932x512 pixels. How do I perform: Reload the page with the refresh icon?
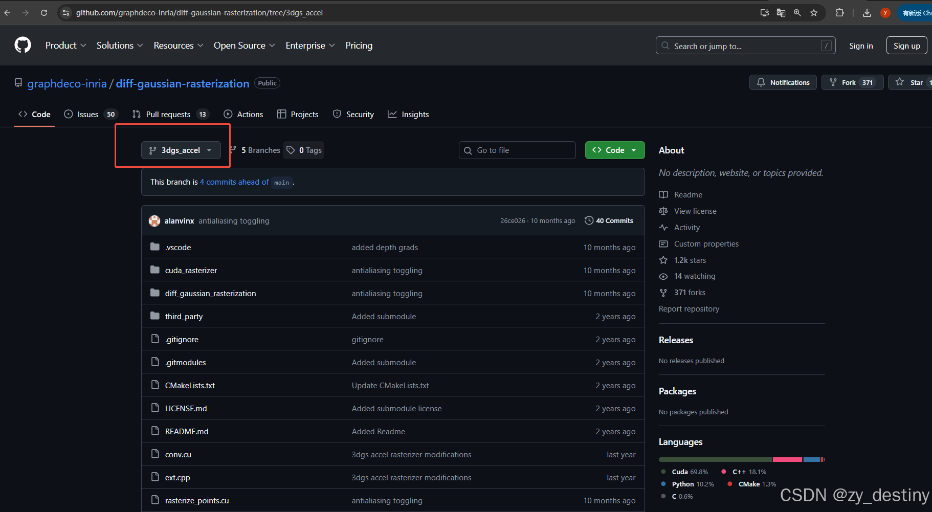tap(44, 13)
